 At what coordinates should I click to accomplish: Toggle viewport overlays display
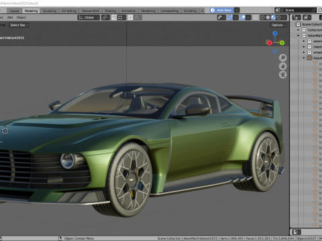[x=243, y=17]
